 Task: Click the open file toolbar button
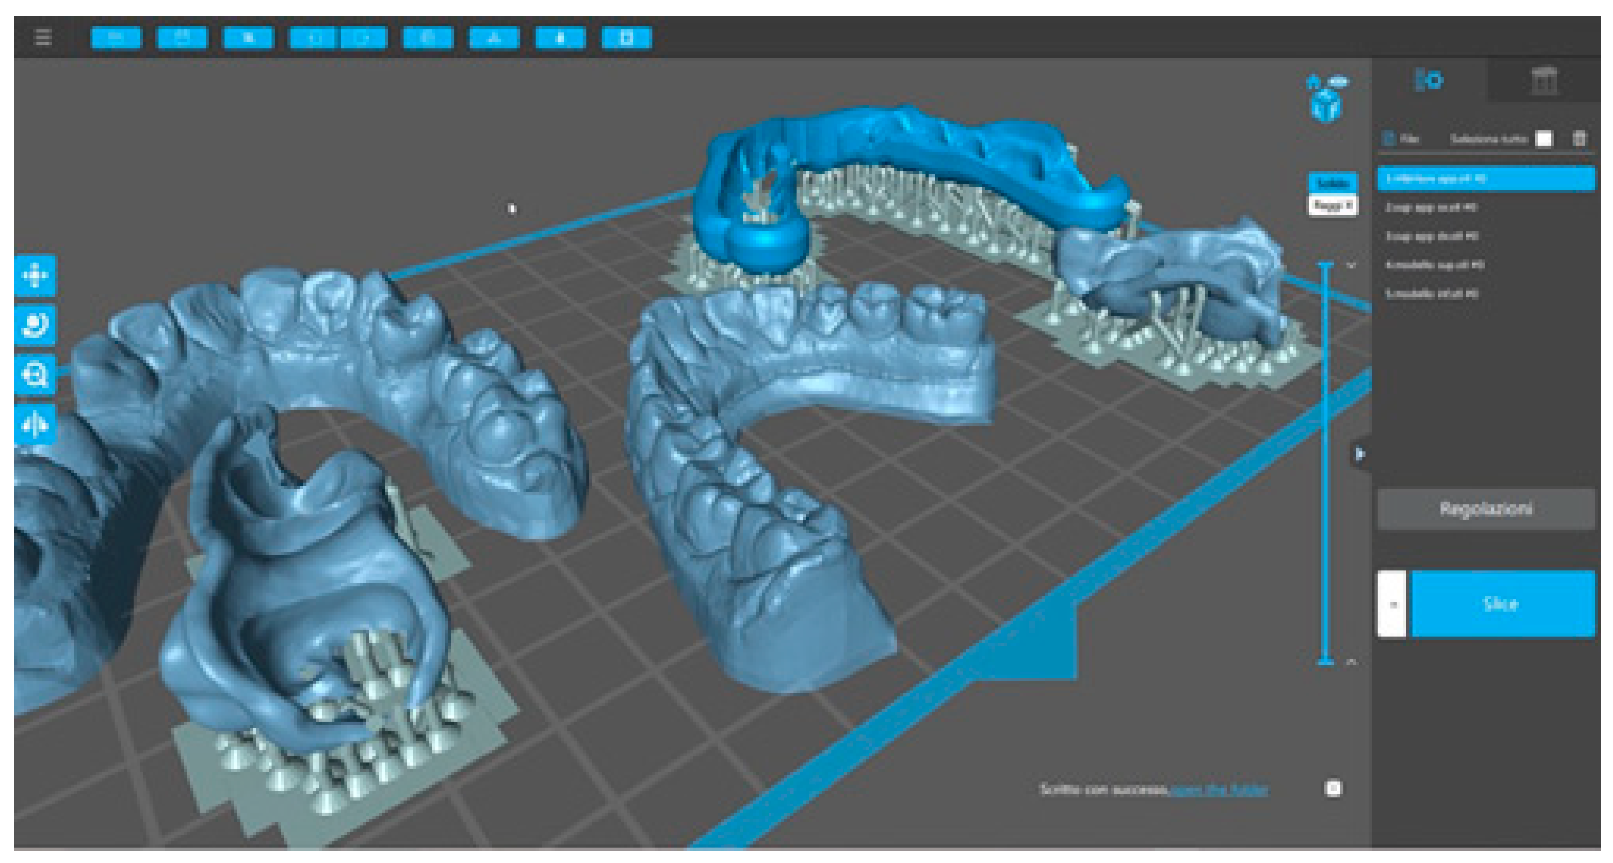[x=116, y=38]
